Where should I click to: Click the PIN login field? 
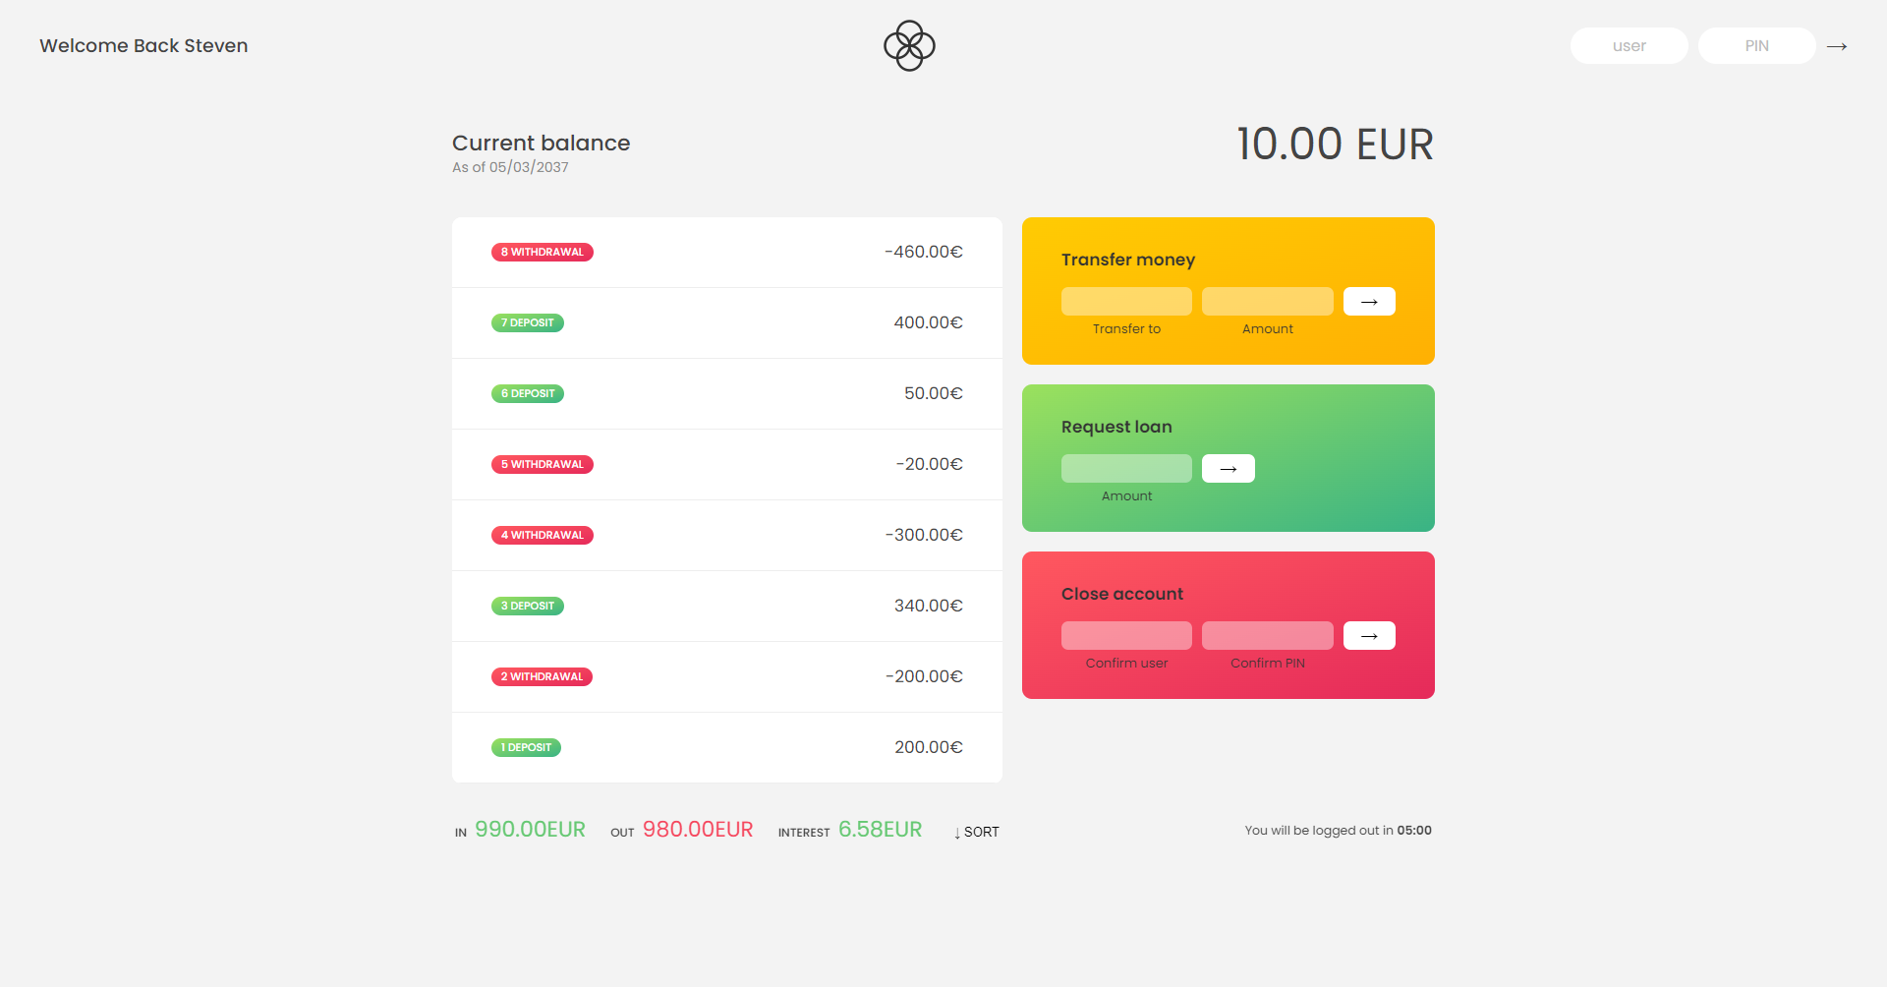(x=1757, y=45)
